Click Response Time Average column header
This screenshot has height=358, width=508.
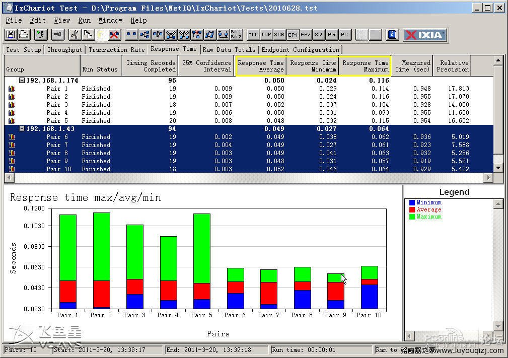tap(261, 66)
